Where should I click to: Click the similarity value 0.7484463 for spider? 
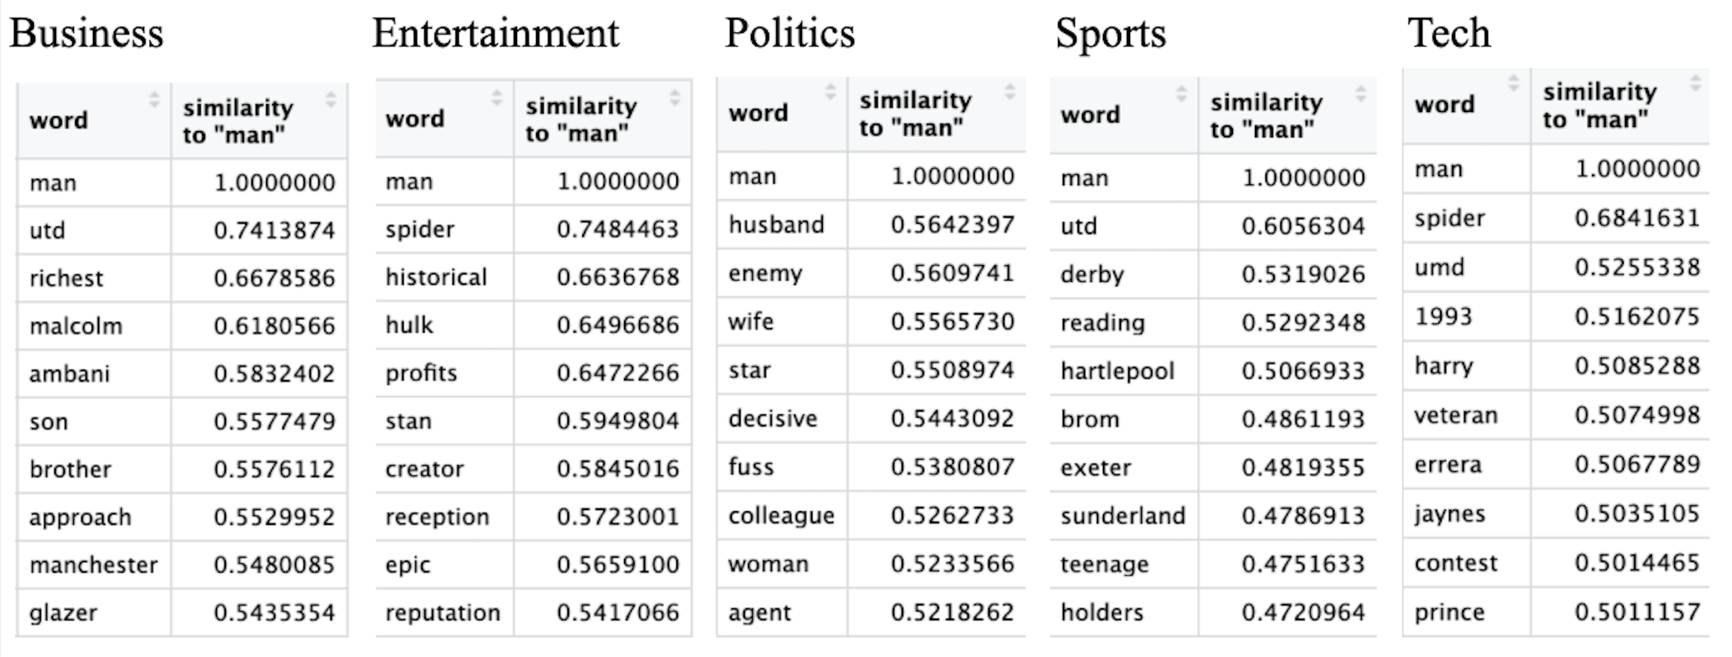(617, 229)
